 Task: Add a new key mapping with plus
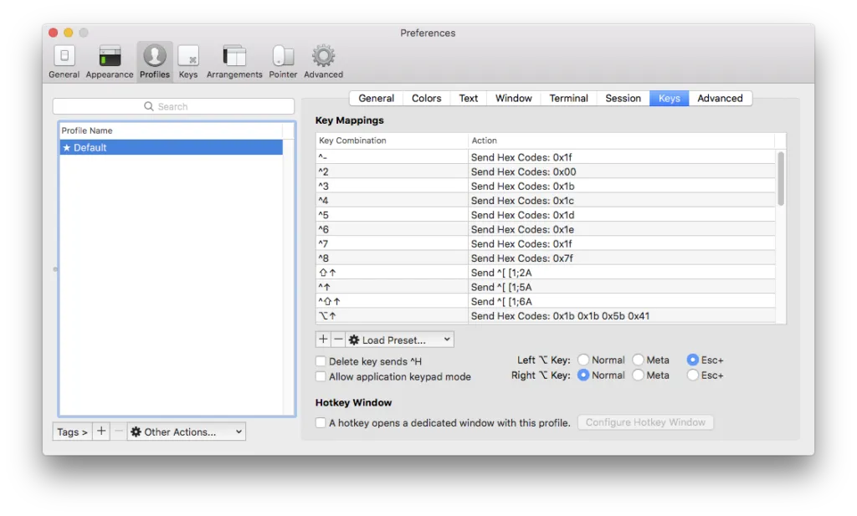323,340
